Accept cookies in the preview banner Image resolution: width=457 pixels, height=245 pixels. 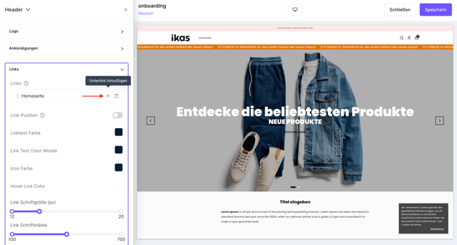[x=437, y=229]
